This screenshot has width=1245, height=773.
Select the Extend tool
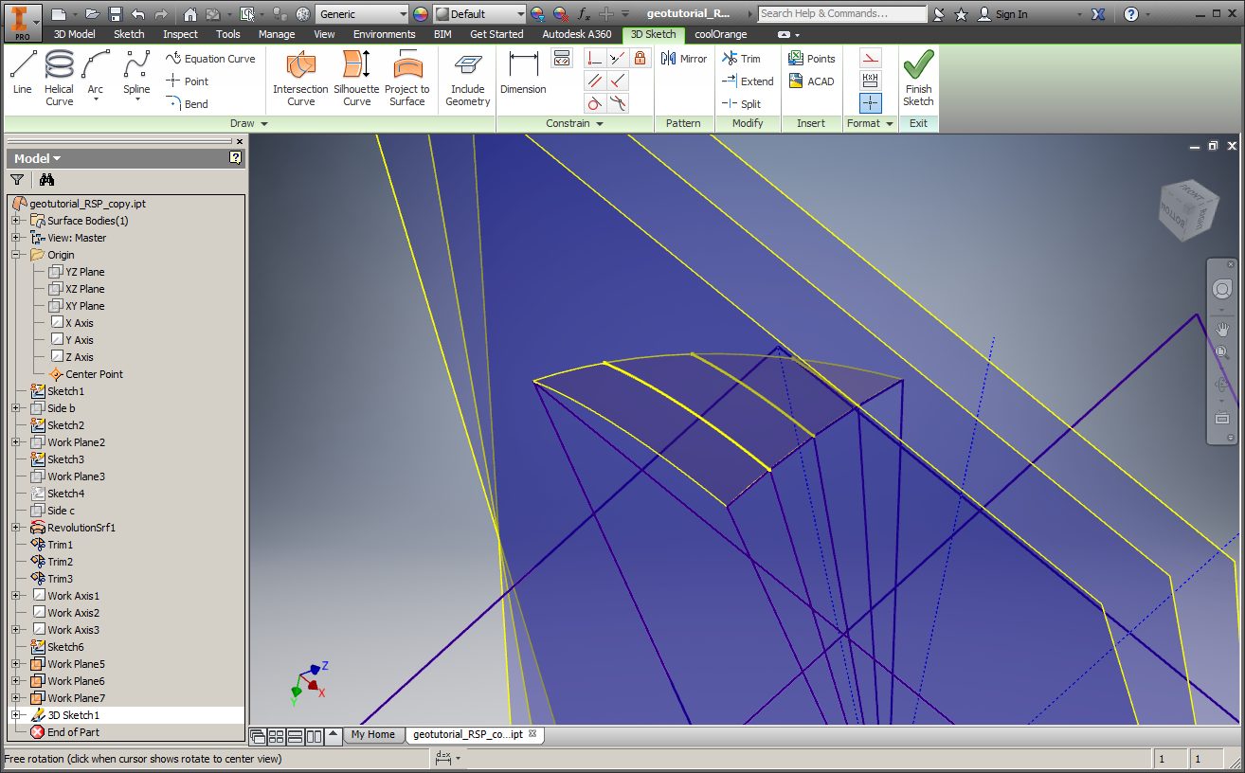pyautogui.click(x=748, y=81)
